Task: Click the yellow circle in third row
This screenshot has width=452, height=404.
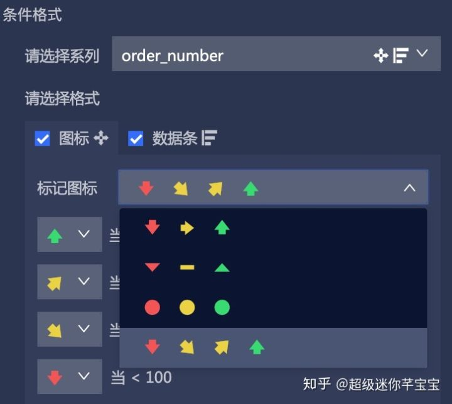Action: pos(187,307)
